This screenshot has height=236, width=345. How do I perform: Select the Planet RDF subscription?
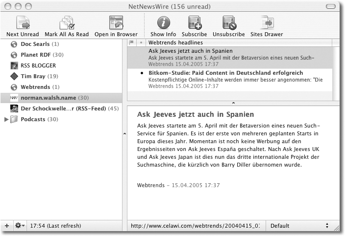[x=61, y=55]
